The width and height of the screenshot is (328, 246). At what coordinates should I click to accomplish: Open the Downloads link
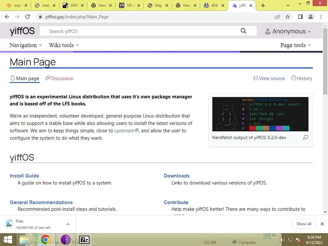176,176
